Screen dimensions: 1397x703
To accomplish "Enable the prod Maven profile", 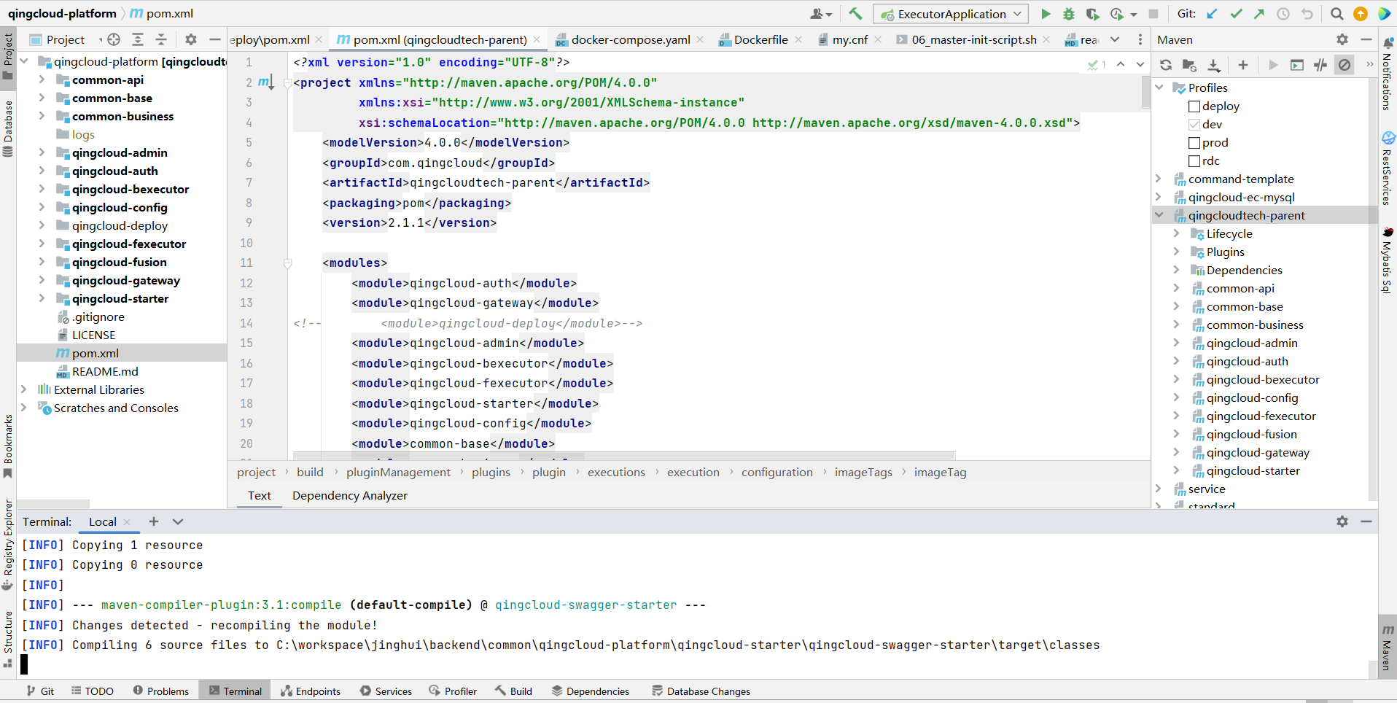I will (x=1194, y=143).
